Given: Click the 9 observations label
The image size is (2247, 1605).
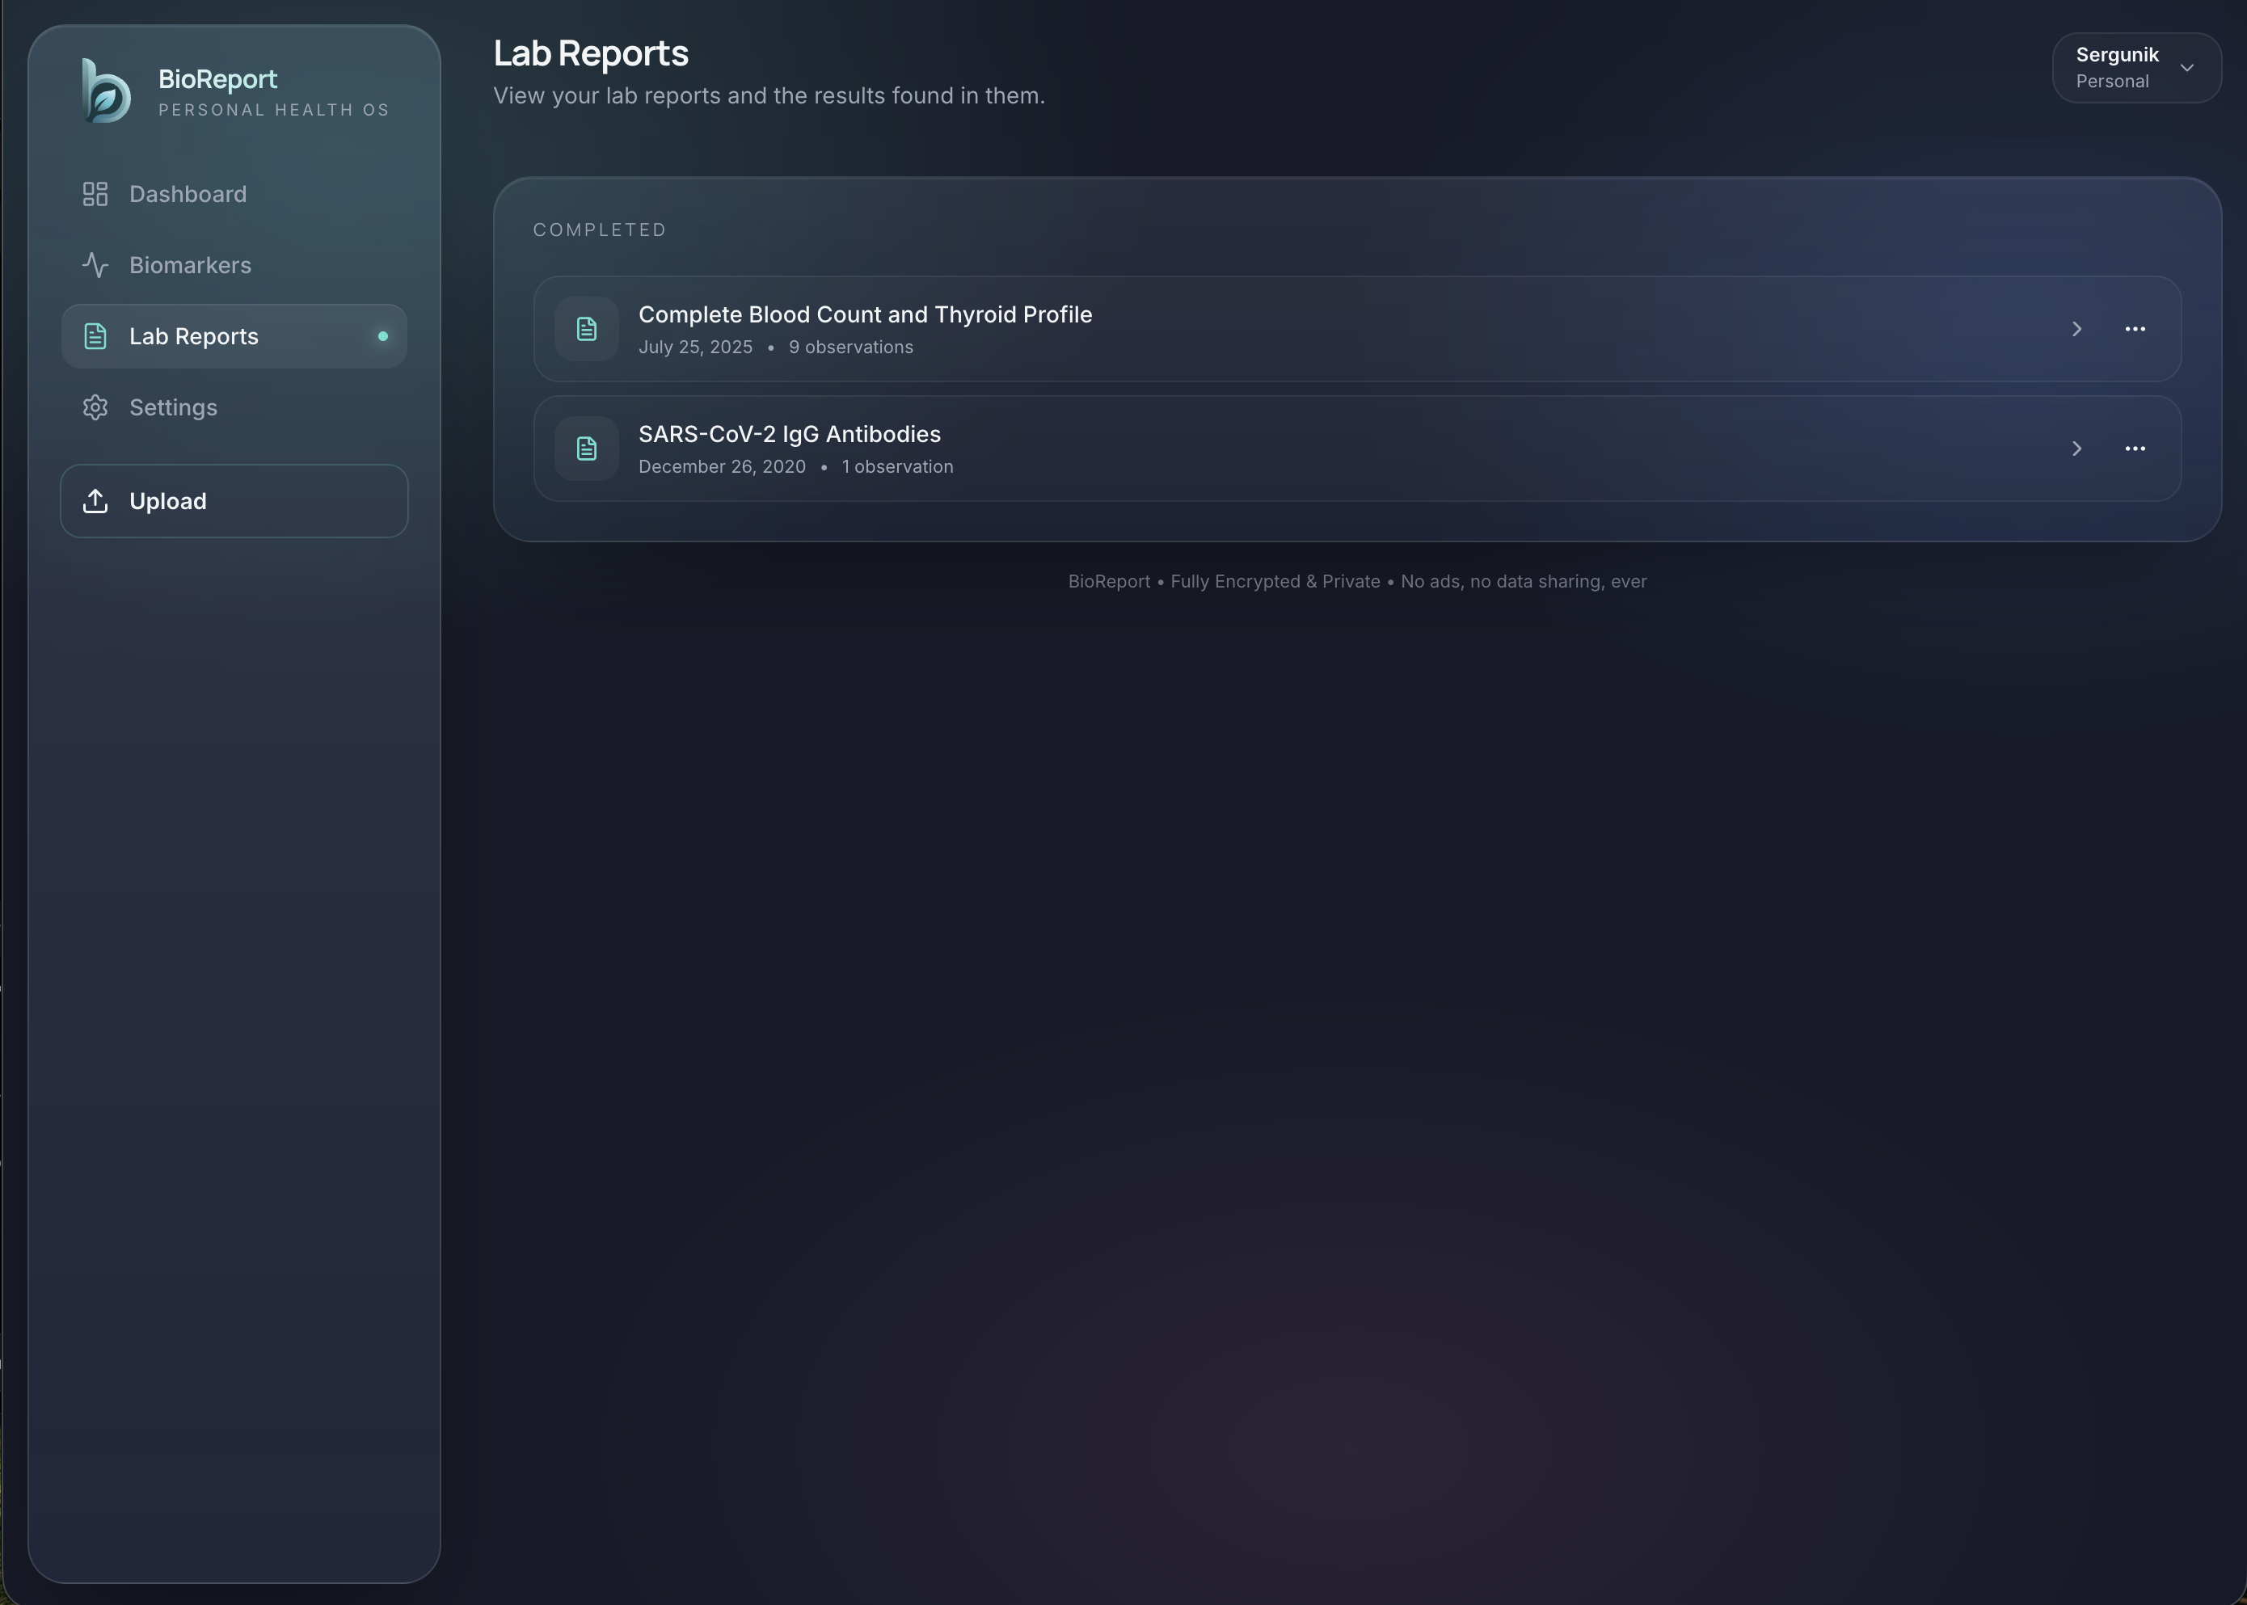Looking at the screenshot, I should point(851,347).
